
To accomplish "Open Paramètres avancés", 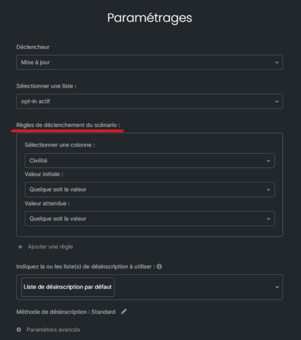I will point(53,330).
